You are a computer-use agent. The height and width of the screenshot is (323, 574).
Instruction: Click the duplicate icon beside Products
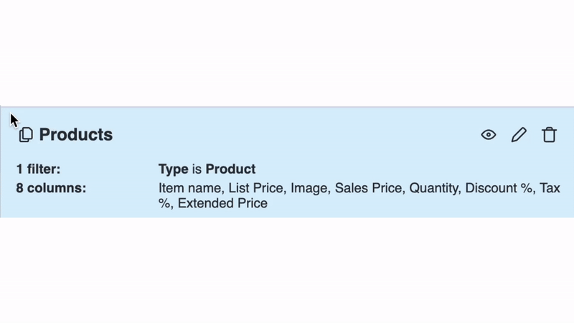tap(26, 135)
